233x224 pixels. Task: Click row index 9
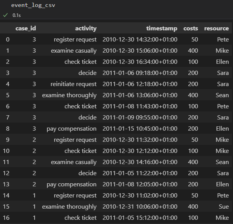pyautogui.click(x=8, y=140)
